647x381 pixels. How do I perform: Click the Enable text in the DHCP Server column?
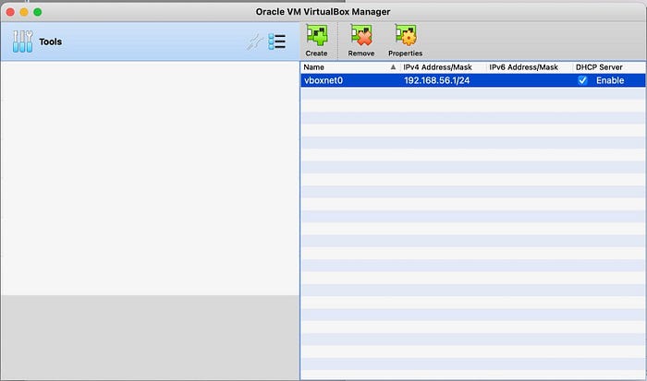tap(610, 80)
